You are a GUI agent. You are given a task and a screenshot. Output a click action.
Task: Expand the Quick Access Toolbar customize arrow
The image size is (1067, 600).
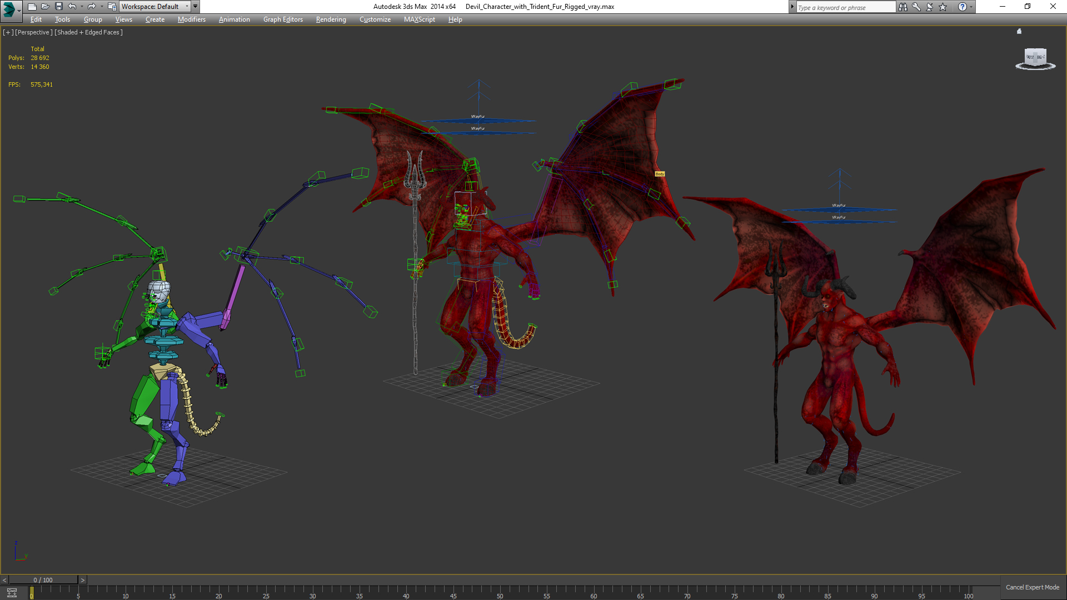(196, 7)
